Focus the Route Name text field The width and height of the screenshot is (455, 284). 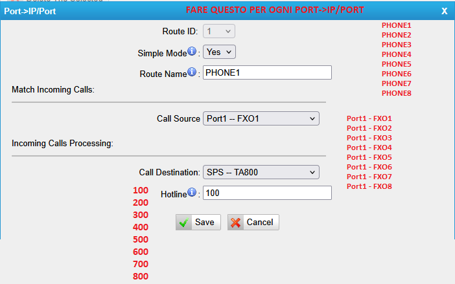coord(267,72)
